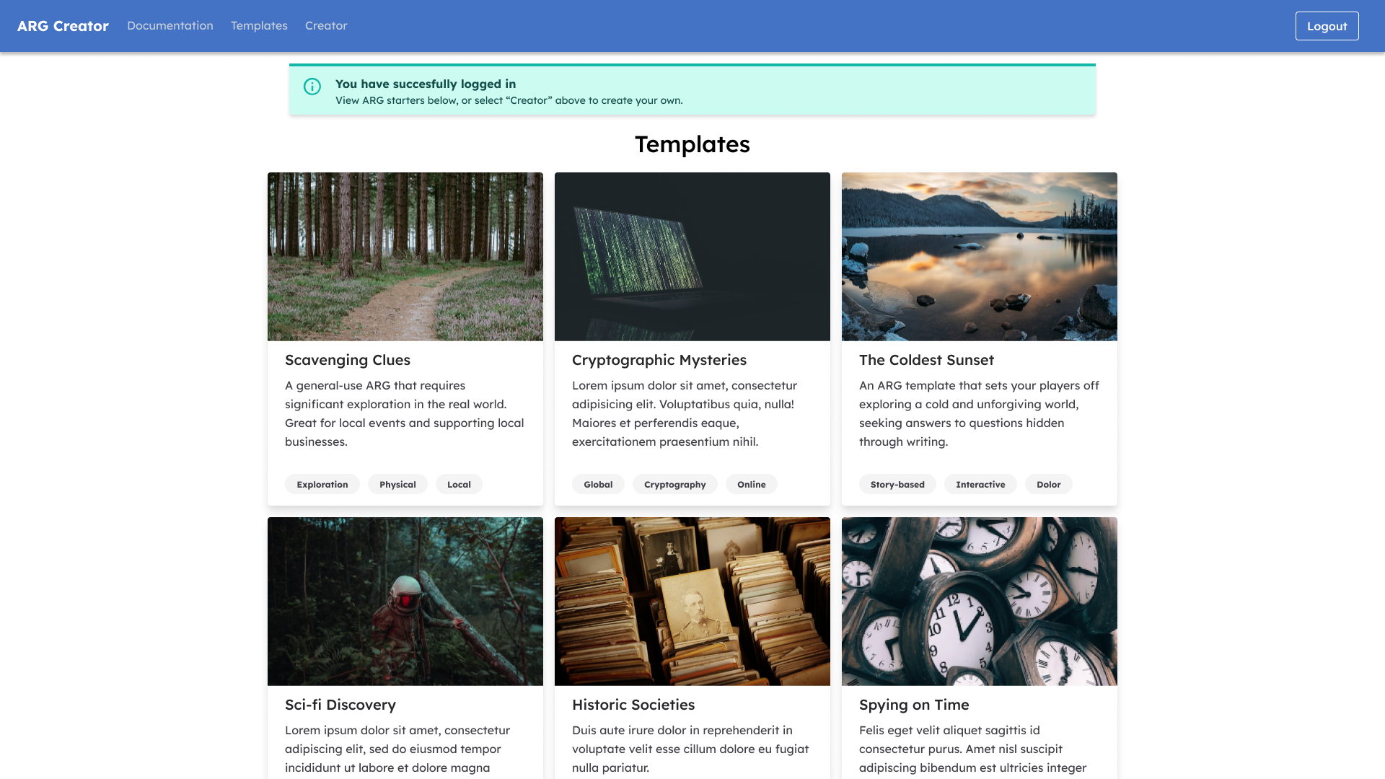Click the Local tag

tap(459, 484)
